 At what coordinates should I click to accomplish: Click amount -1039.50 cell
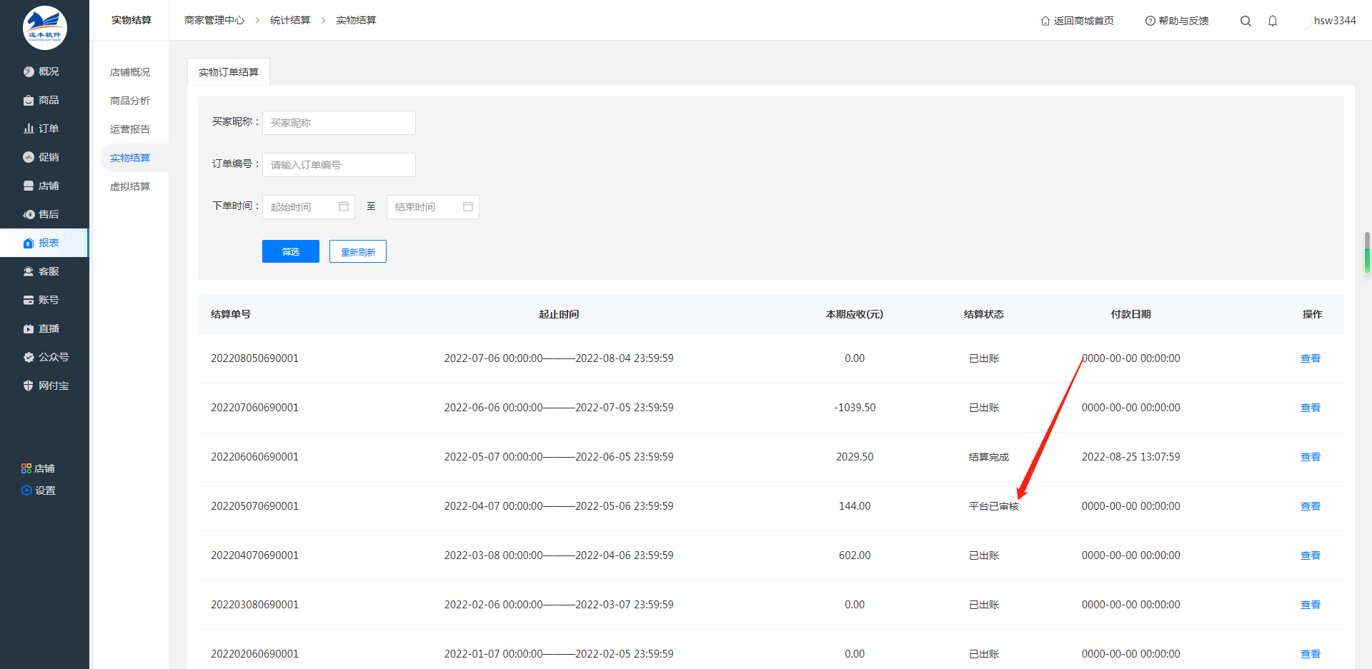pyautogui.click(x=855, y=408)
